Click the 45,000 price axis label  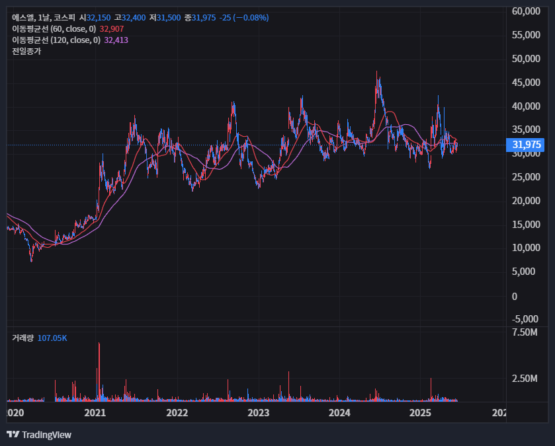(x=526, y=82)
